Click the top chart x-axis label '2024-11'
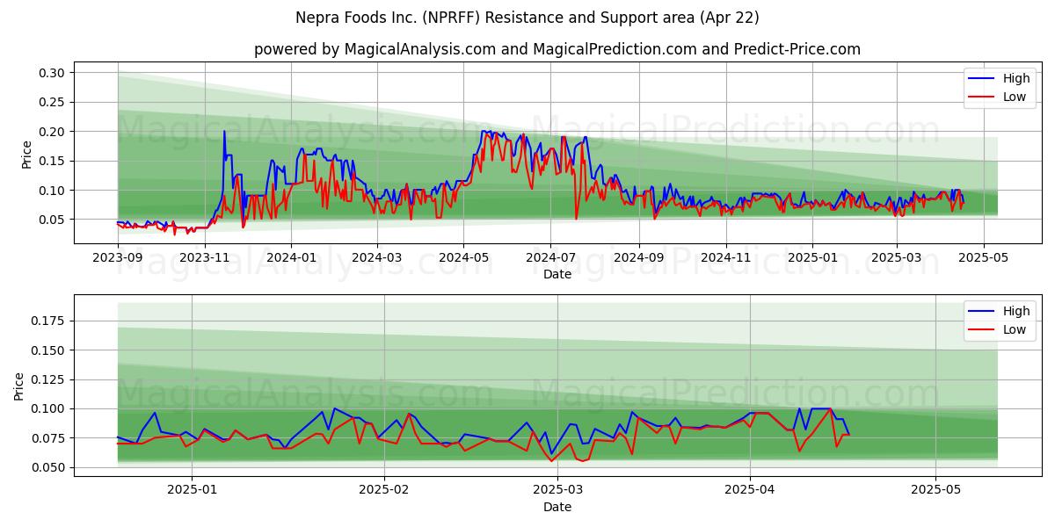The height and width of the screenshot is (527, 1055). click(725, 257)
